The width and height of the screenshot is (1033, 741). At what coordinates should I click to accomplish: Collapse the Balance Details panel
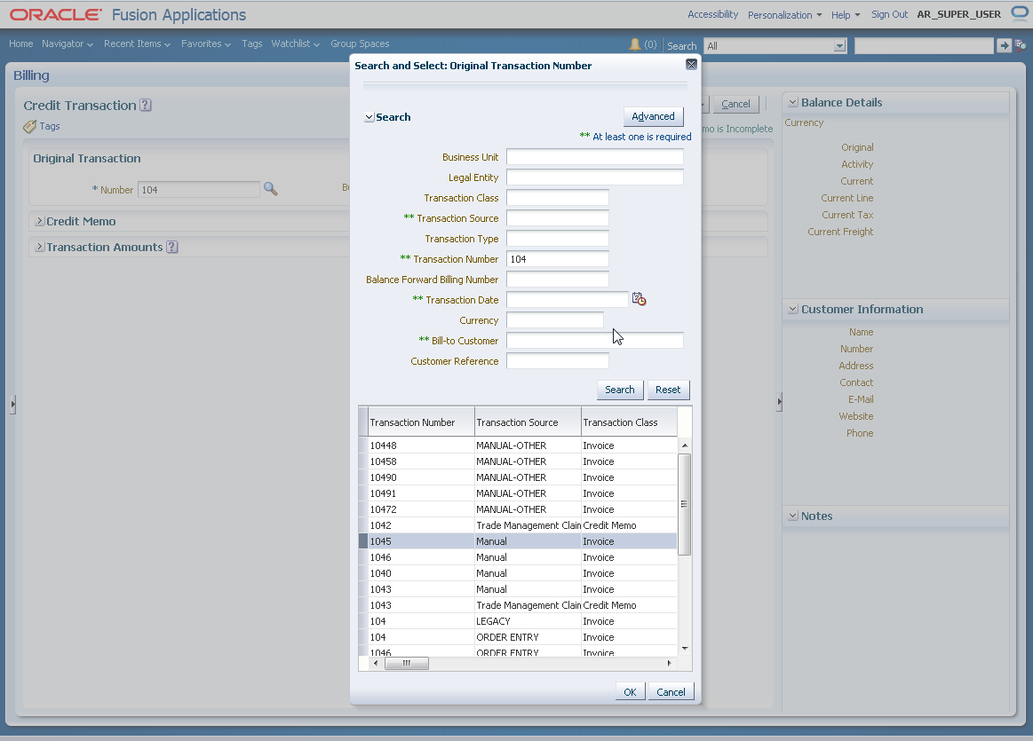coord(793,103)
